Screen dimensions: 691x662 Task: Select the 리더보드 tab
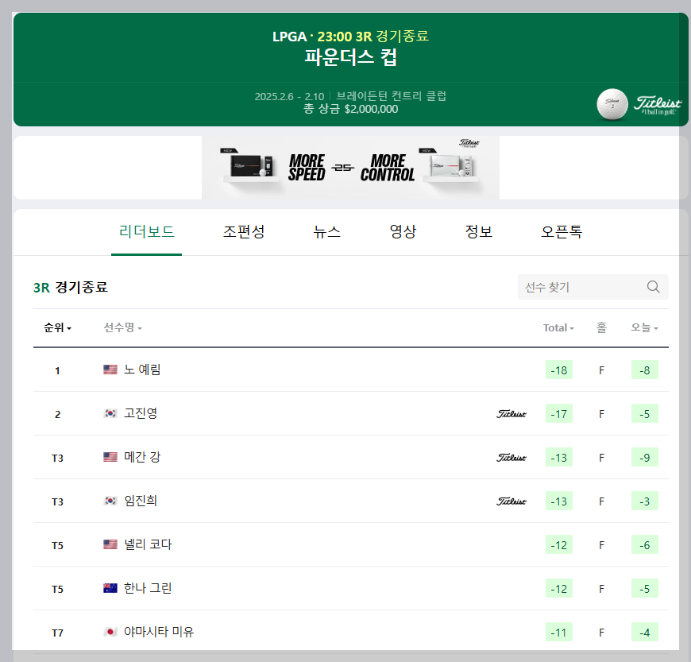coord(146,231)
